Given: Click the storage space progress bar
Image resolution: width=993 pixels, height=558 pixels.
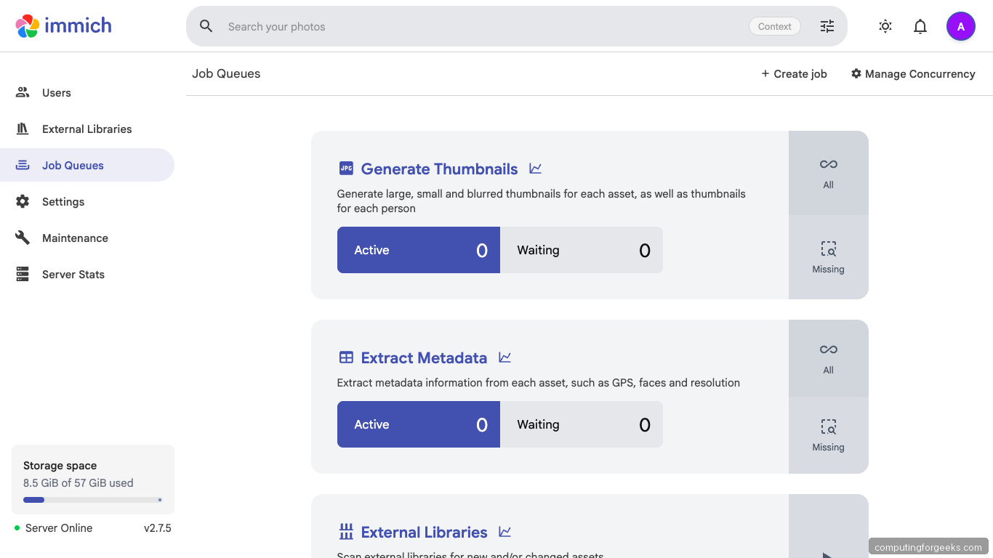Looking at the screenshot, I should (92, 499).
